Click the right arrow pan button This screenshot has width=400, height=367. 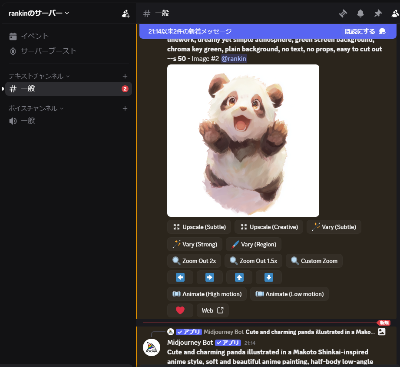(x=210, y=277)
